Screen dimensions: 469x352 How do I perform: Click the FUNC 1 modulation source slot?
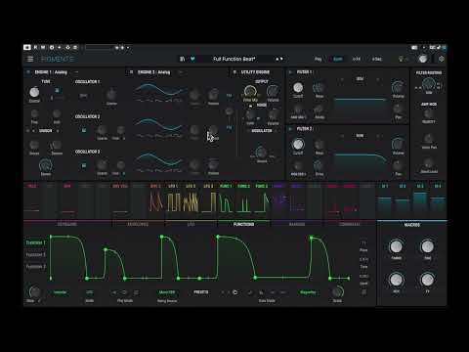(226, 200)
